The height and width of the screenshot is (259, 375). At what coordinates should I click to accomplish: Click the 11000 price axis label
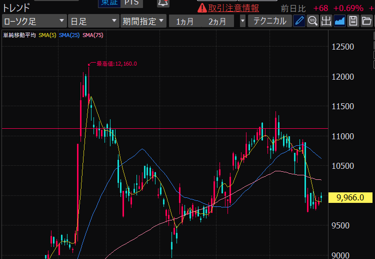coord(342,136)
